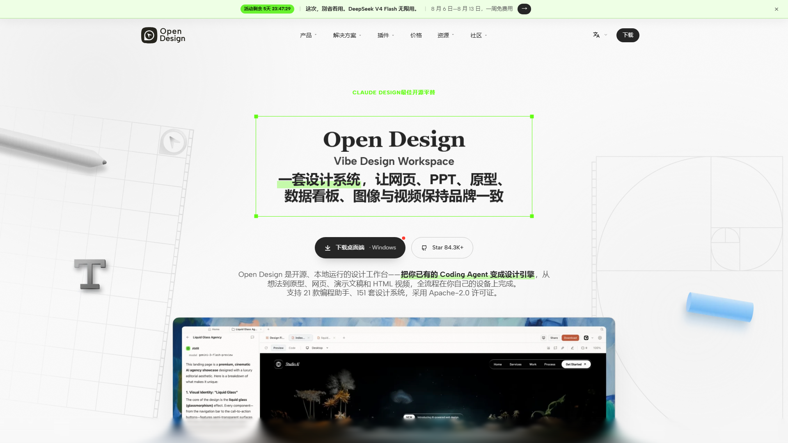788x443 pixels.
Task: Open the Desktop viewport dropdown
Action: 317,348
